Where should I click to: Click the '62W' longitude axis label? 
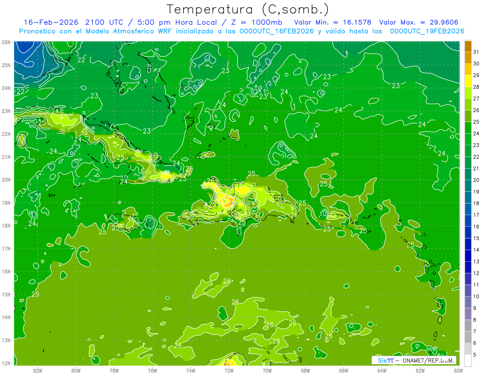[420, 370]
